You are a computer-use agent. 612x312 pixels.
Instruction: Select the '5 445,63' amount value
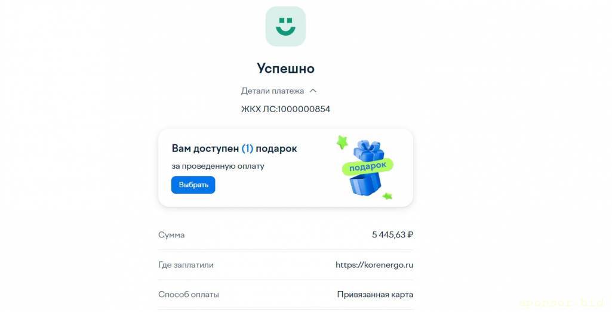pos(389,235)
